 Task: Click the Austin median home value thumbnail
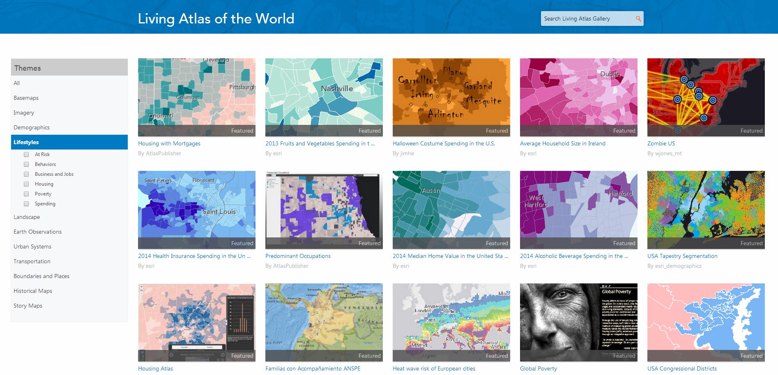point(451,210)
